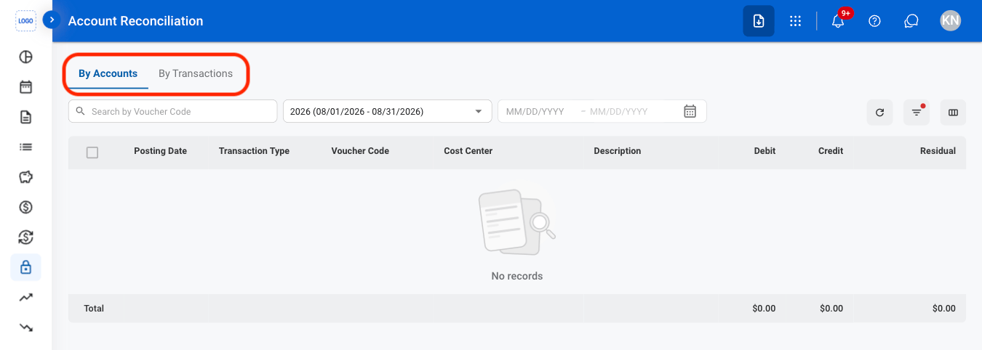Open the filter button with red dot
982x350 pixels.
917,112
